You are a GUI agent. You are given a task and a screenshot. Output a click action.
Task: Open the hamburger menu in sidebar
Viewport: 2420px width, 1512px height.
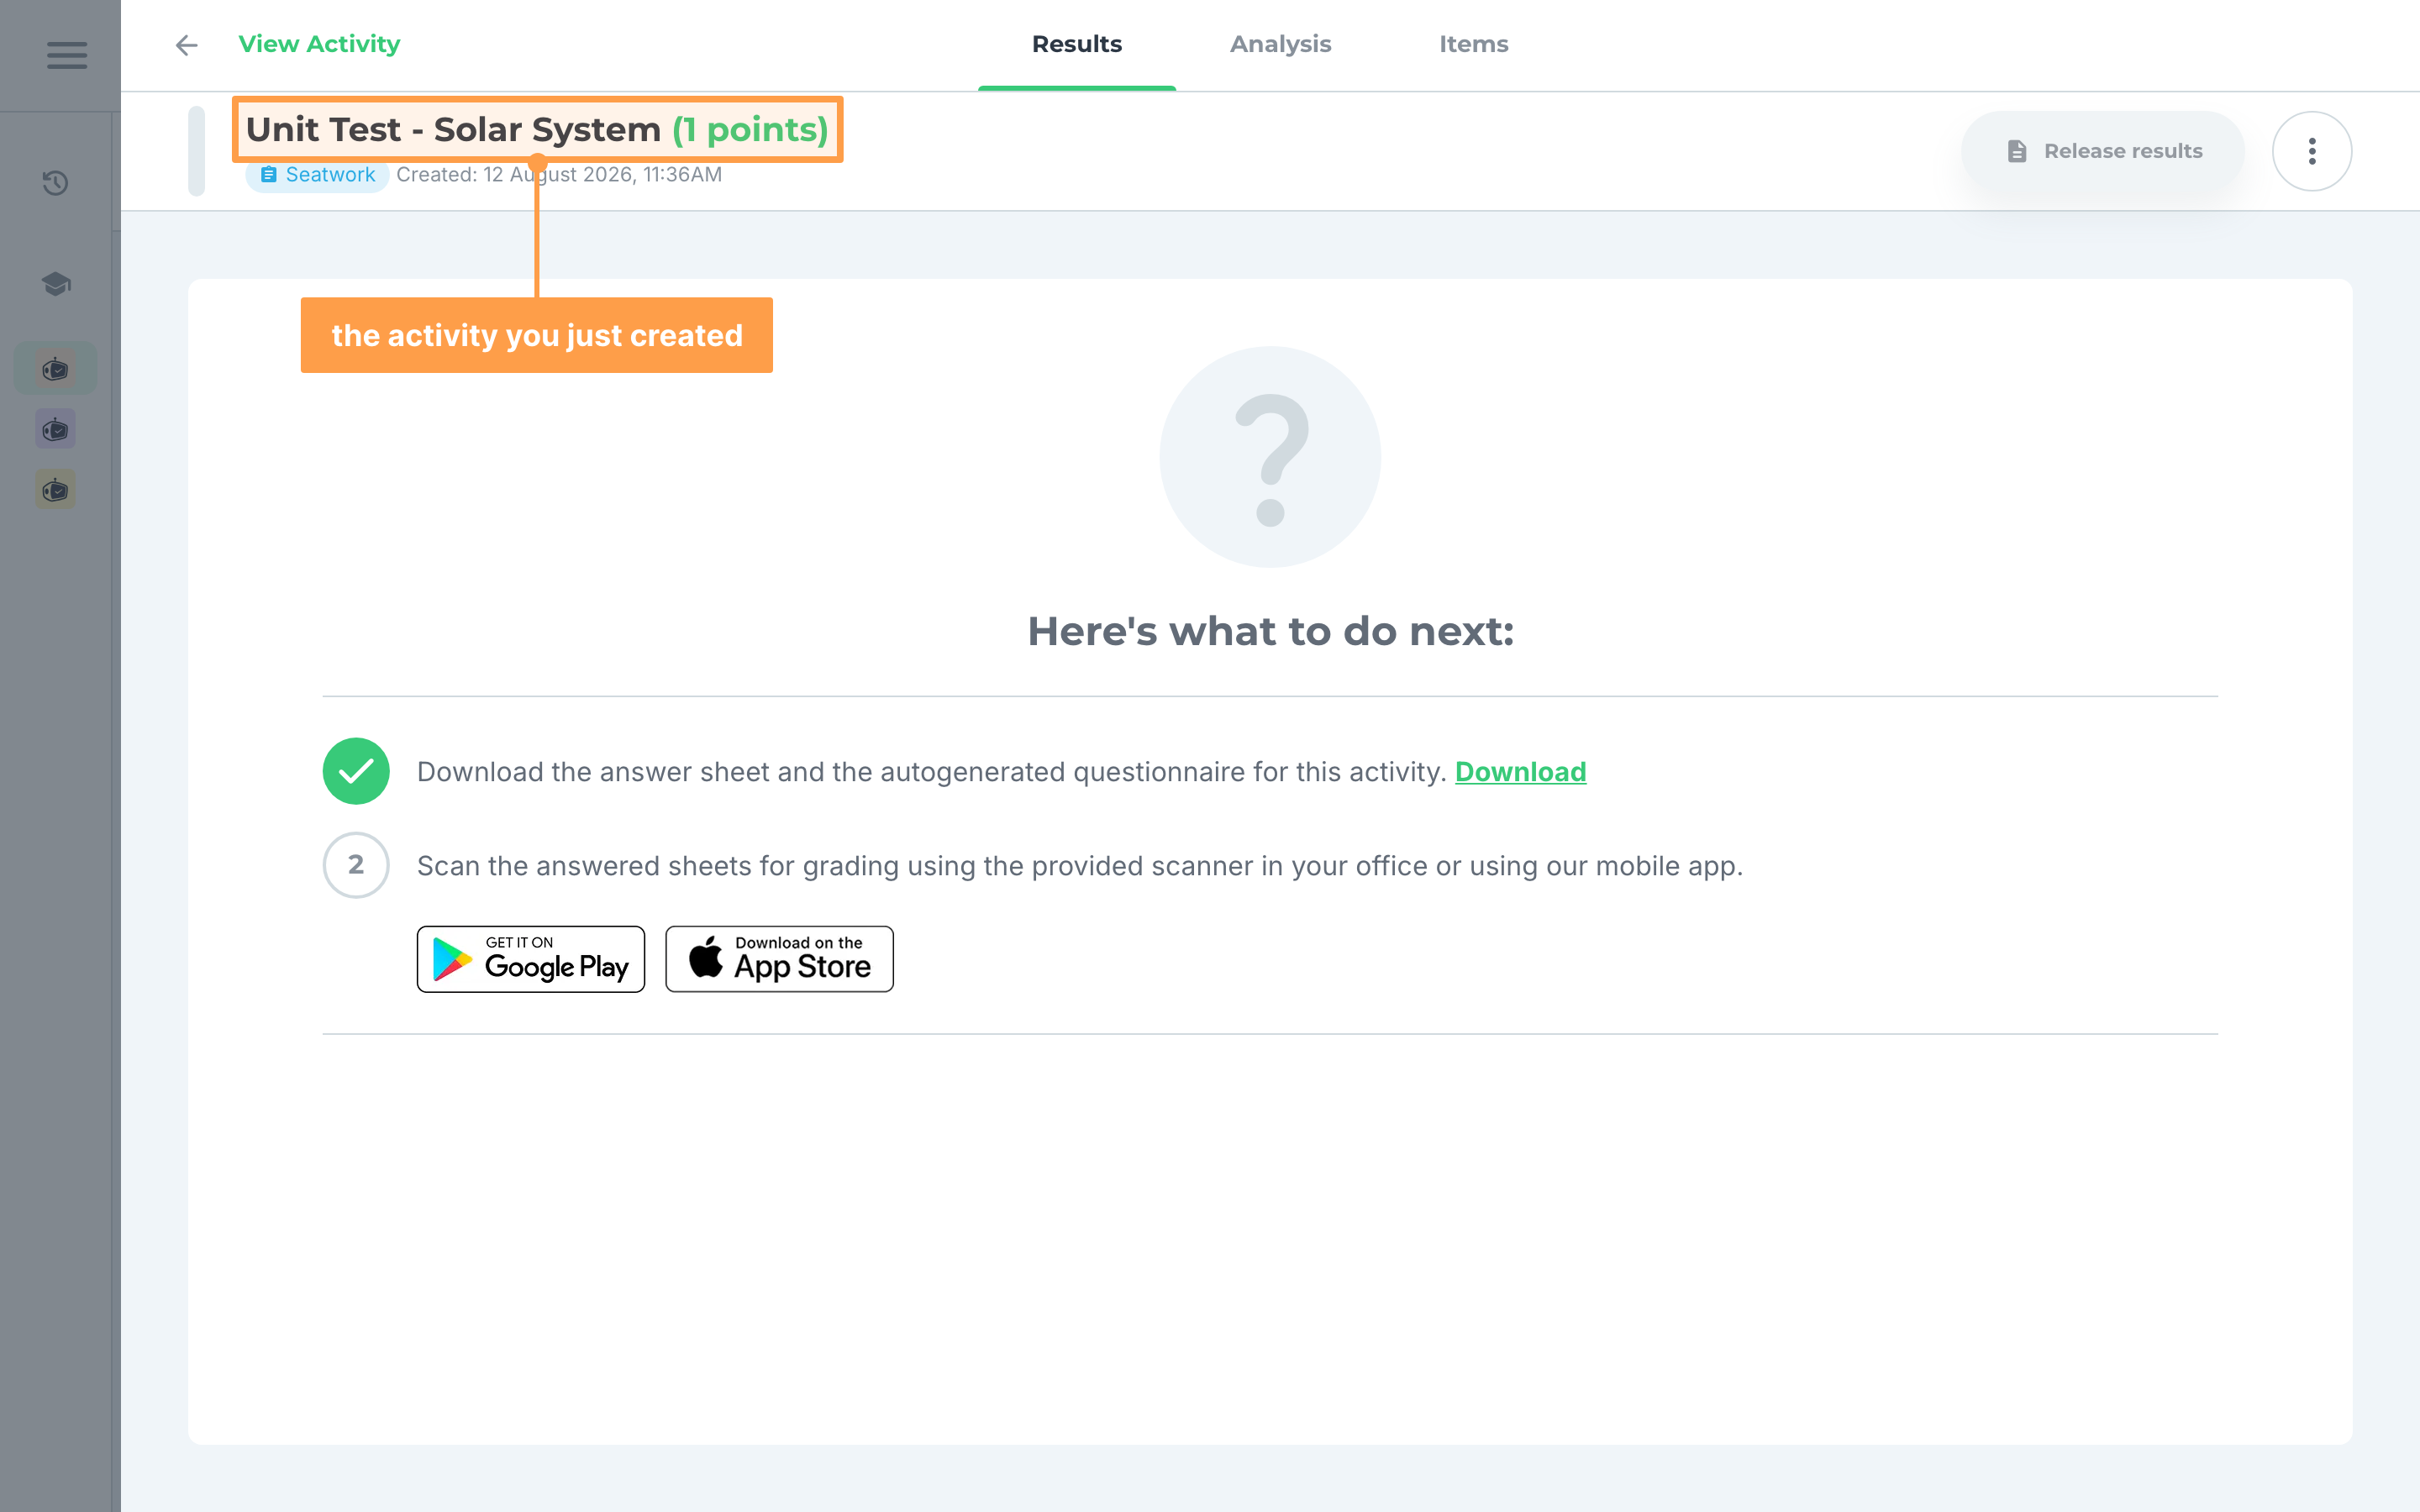[x=66, y=55]
